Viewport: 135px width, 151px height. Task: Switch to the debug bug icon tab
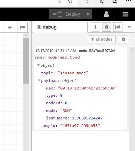[107, 27]
